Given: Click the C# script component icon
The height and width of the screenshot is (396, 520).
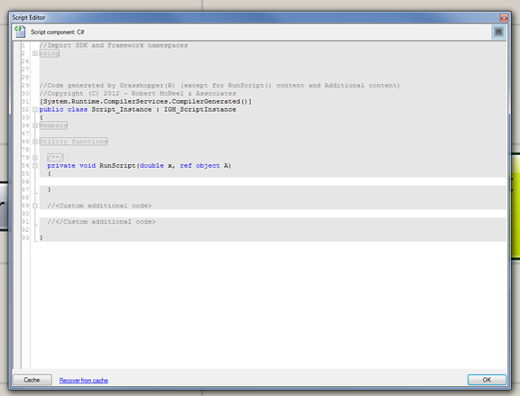Looking at the screenshot, I should [x=20, y=32].
